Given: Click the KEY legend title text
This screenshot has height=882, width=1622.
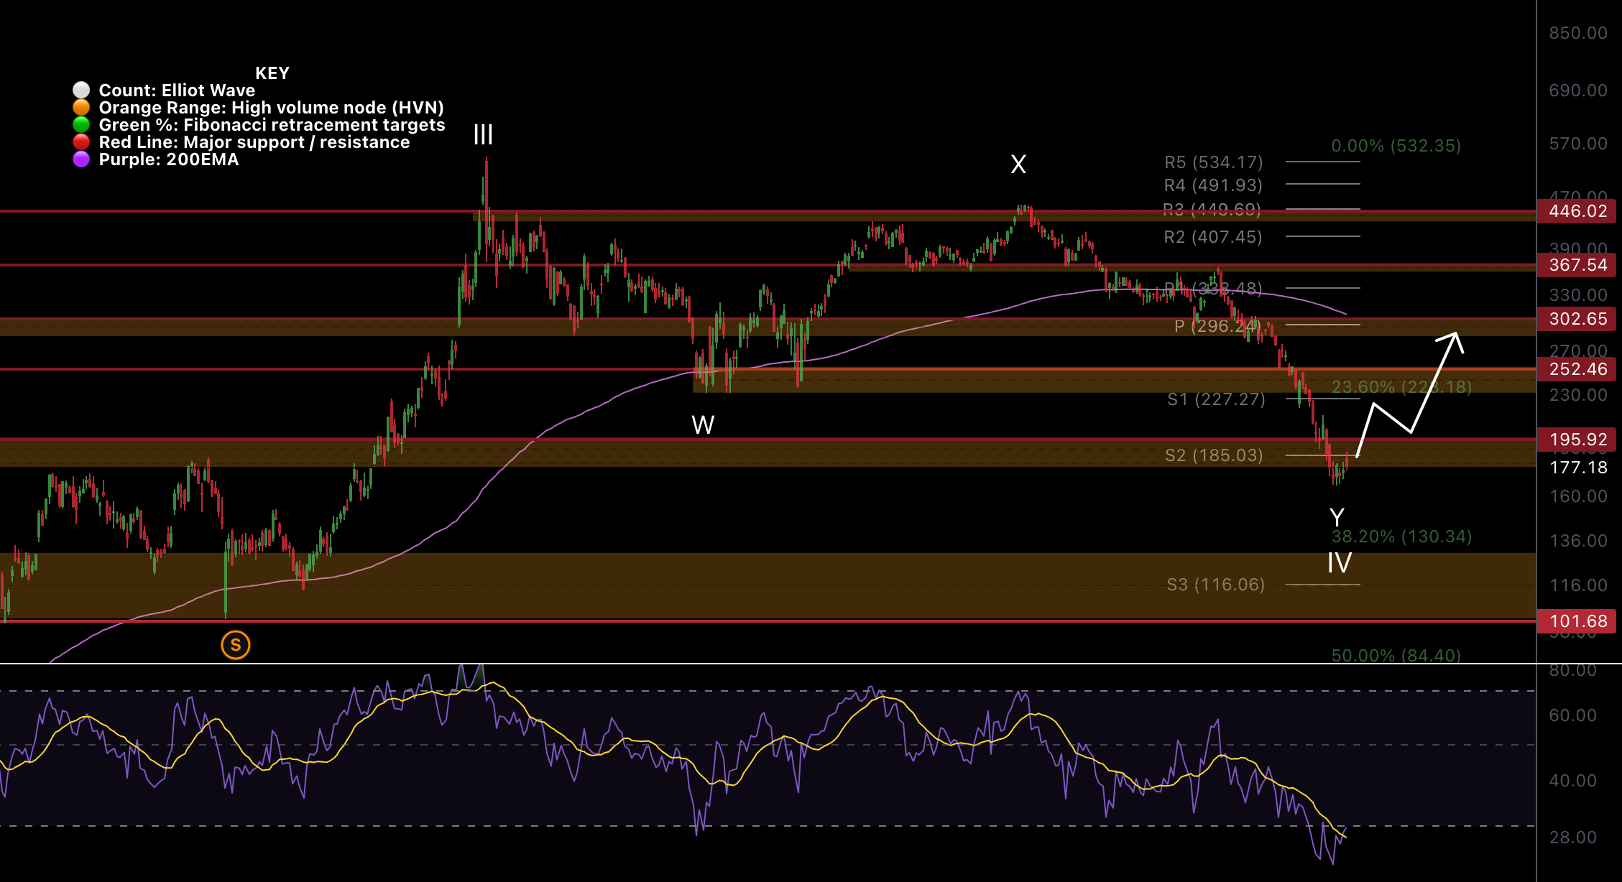Looking at the screenshot, I should tap(272, 73).
